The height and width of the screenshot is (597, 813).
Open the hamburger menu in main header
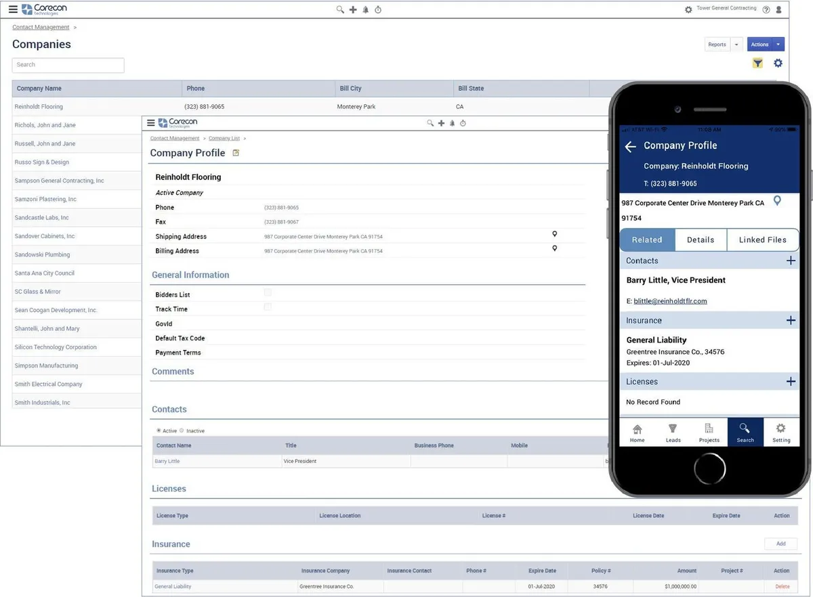[13, 9]
